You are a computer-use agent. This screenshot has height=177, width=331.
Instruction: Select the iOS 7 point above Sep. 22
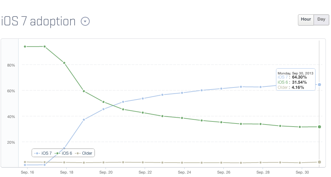[143, 98]
